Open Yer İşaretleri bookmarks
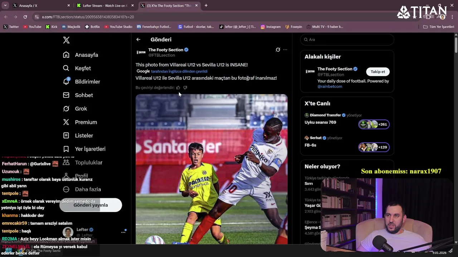The width and height of the screenshot is (458, 257). pyautogui.click(x=84, y=149)
